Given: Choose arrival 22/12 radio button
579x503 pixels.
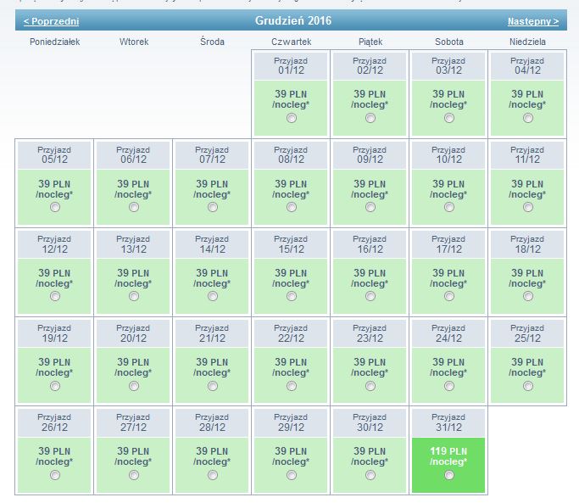Looking at the screenshot, I should tap(292, 386).
